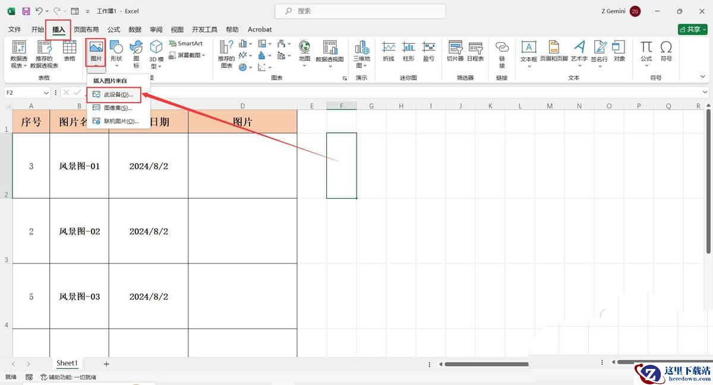Click the Save icon in title bar
This screenshot has height=385, width=713.
pos(26,11)
